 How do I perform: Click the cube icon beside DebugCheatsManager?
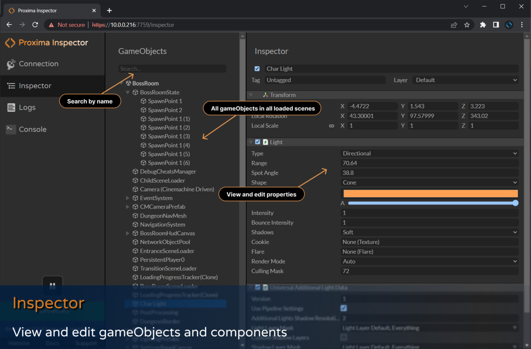[135, 172]
